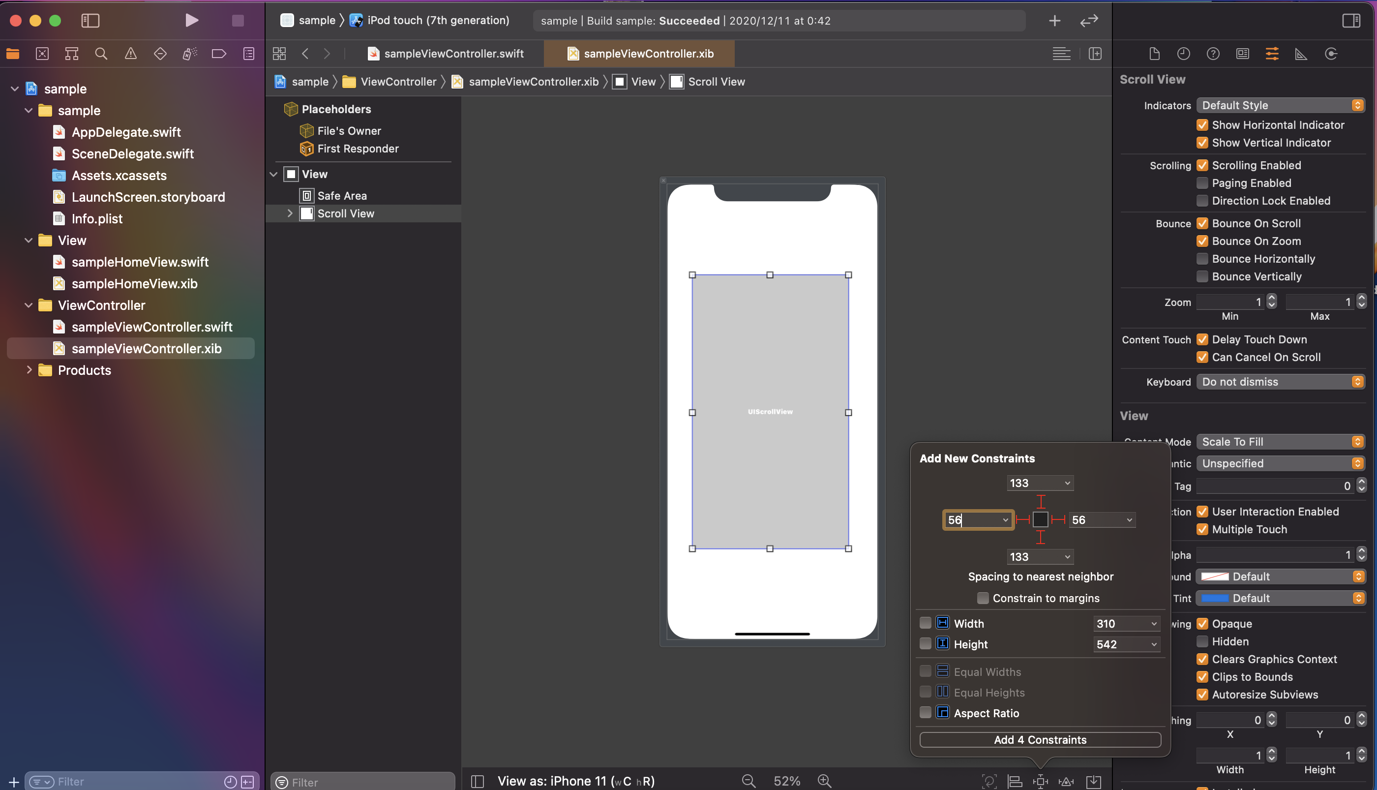This screenshot has height=790, width=1377.
Task: Open the Breakpoint navigator
Action: click(x=219, y=54)
